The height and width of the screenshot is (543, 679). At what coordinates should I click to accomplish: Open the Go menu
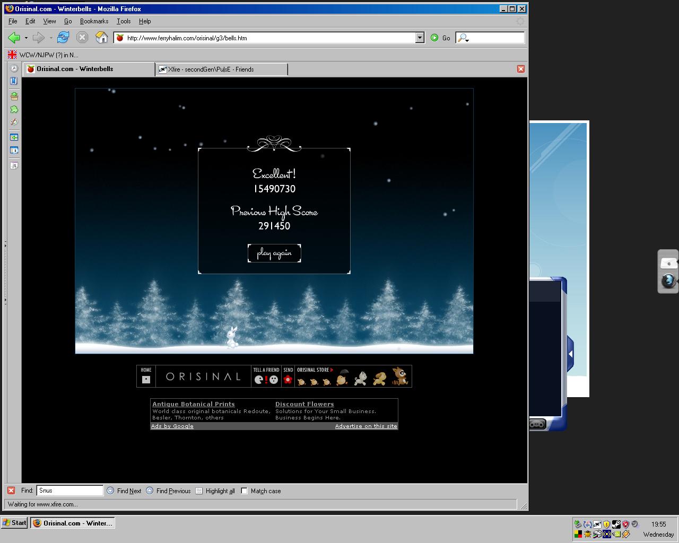point(68,21)
